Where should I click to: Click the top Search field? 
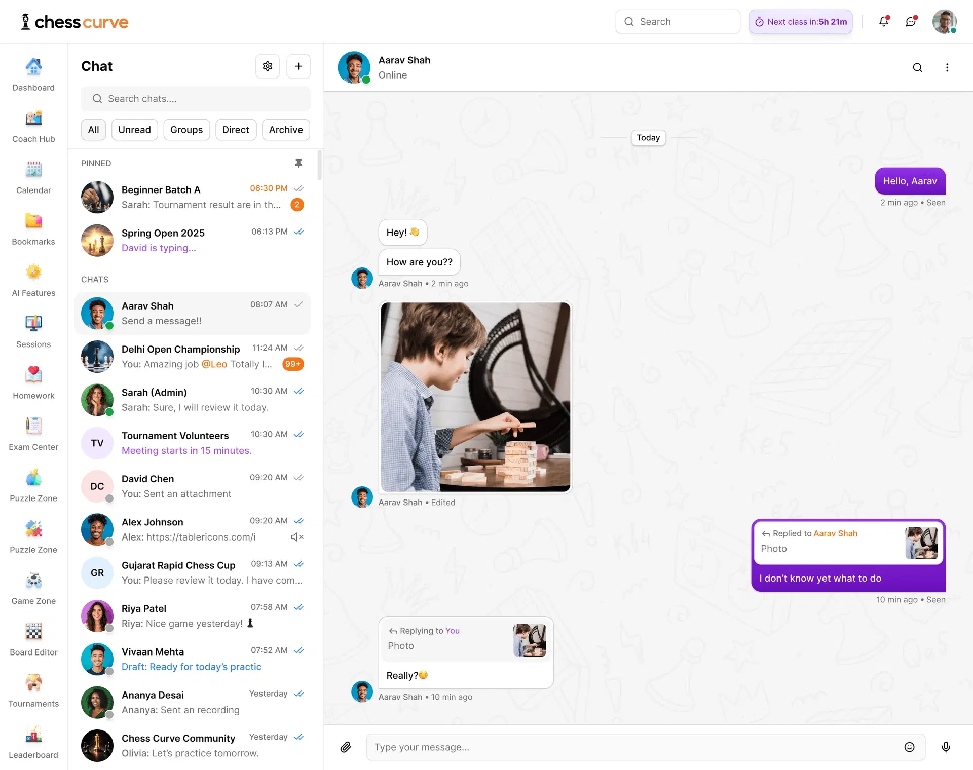(678, 22)
